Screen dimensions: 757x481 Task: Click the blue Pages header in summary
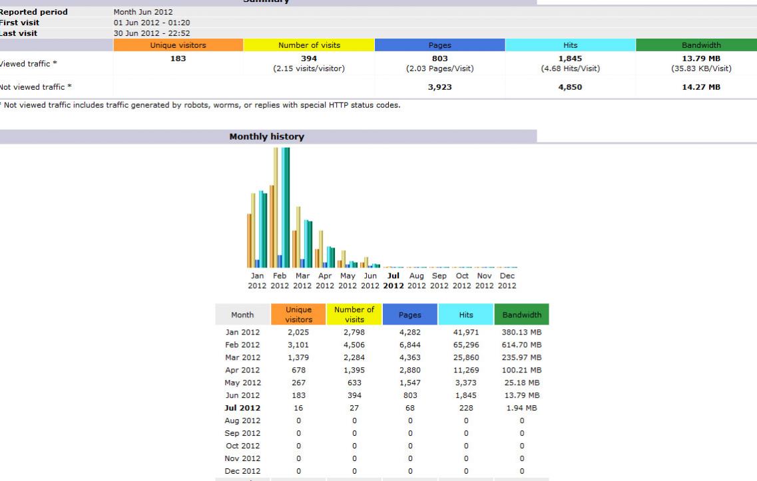pos(440,45)
